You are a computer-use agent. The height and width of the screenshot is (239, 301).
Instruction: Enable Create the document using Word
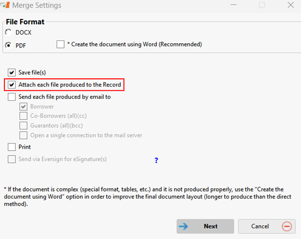[x=60, y=44]
